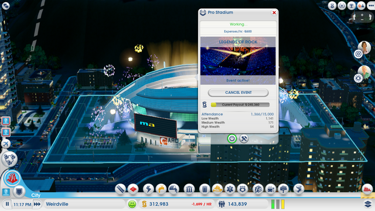Click the Medium Wealth attendance row
Image resolution: width=375 pixels, height=211 pixels.
click(237, 122)
